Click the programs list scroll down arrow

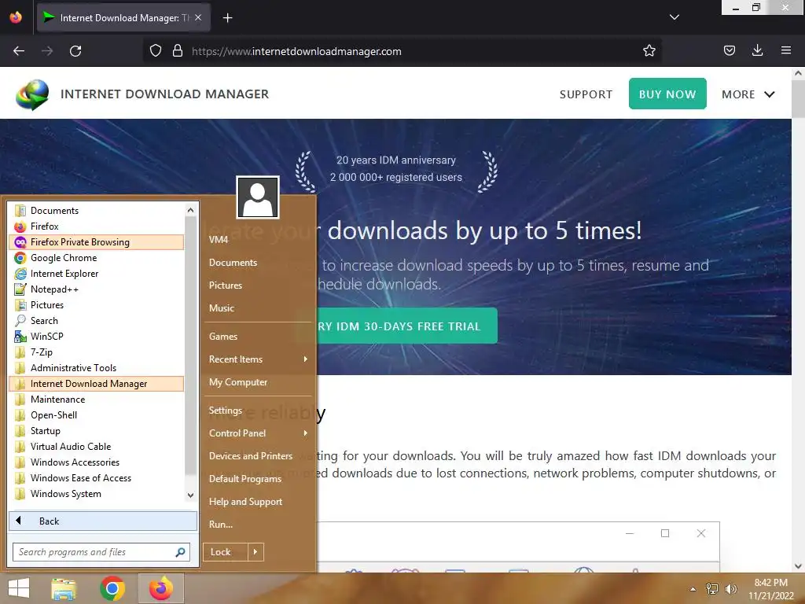[x=190, y=495]
